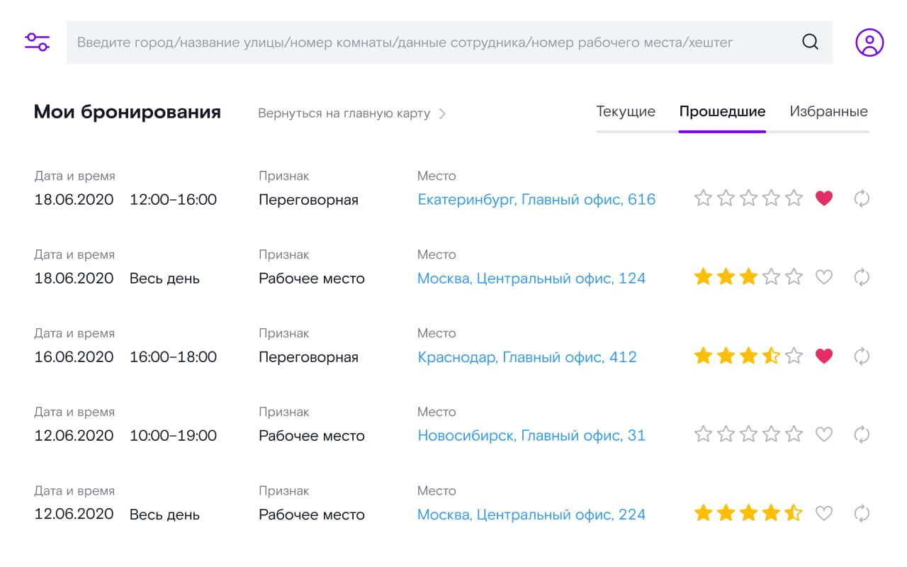Repeat the Краснодар 412 booking

point(862,356)
